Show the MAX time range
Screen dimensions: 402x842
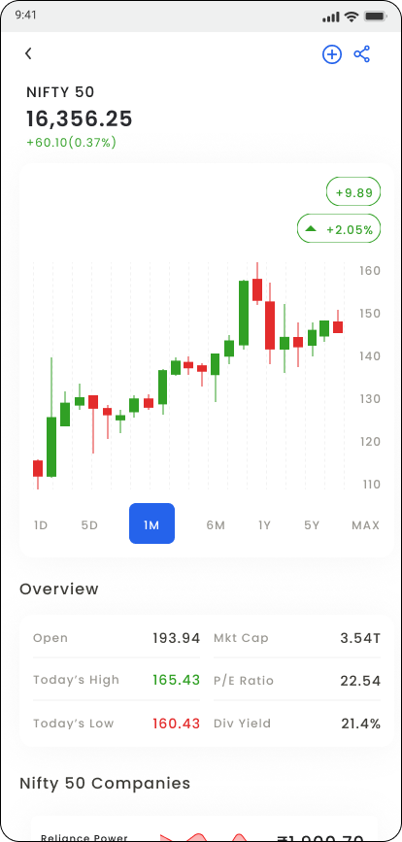coord(365,525)
